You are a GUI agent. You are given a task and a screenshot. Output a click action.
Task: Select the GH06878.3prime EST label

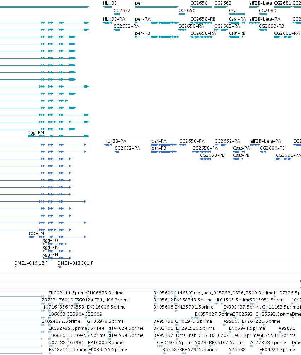[105, 293]
